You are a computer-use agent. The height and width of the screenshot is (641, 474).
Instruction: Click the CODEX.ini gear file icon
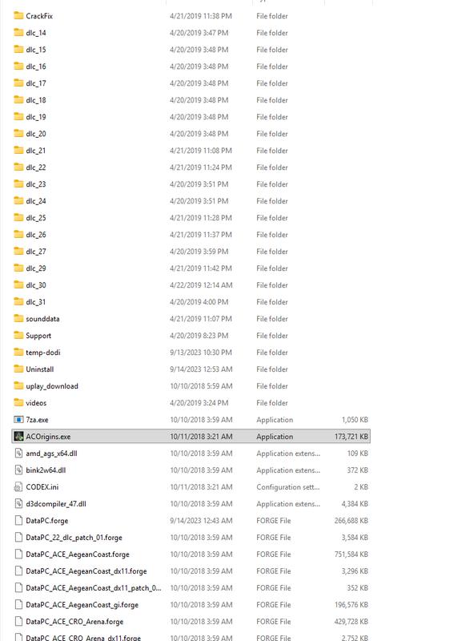(x=18, y=487)
